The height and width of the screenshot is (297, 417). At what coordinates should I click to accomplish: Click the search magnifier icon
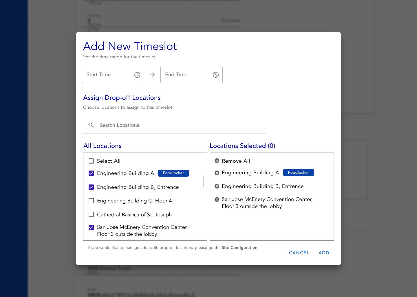91,125
